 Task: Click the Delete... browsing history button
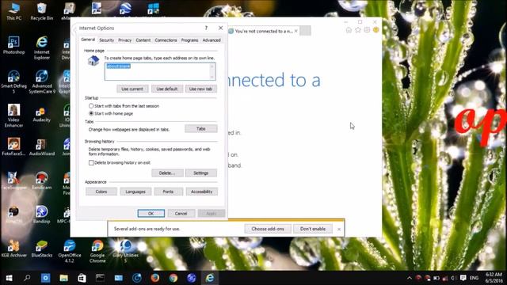tap(167, 173)
